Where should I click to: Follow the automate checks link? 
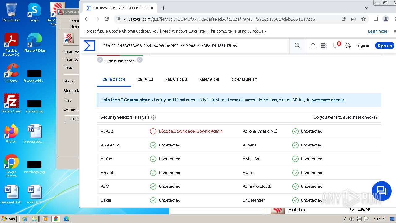tap(329, 100)
